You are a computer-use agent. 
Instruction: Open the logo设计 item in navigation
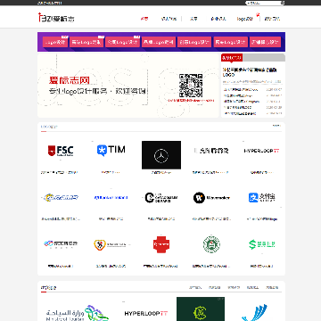click(244, 19)
